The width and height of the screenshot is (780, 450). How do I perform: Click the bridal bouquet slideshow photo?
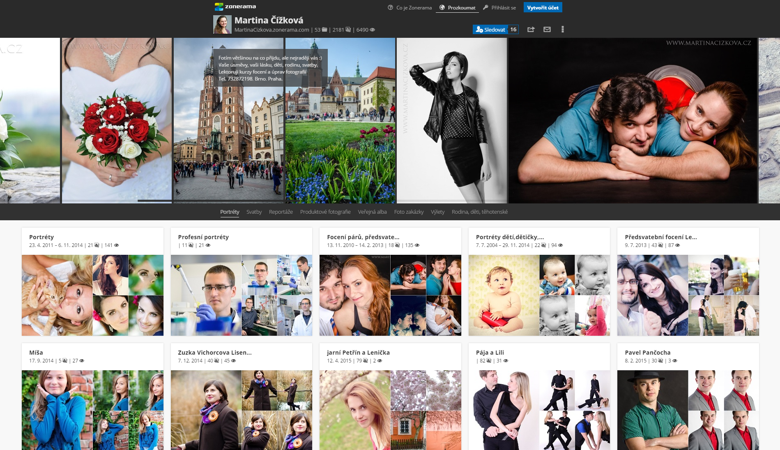coord(117,120)
